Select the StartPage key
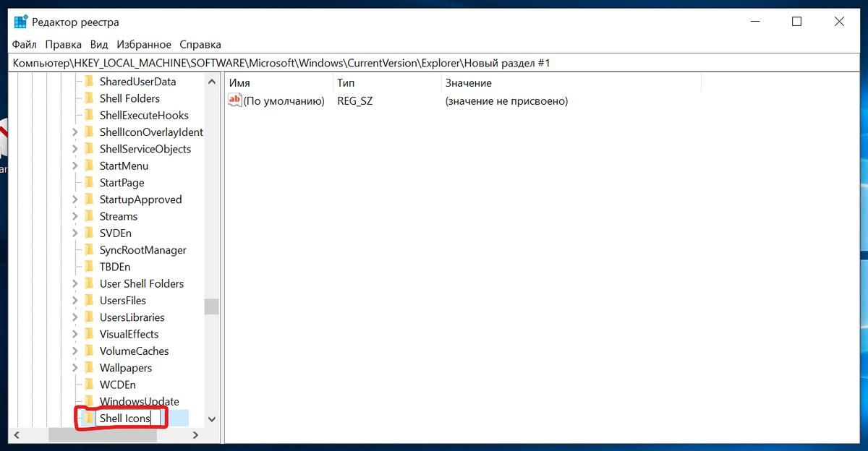The width and height of the screenshot is (868, 451). (x=122, y=183)
